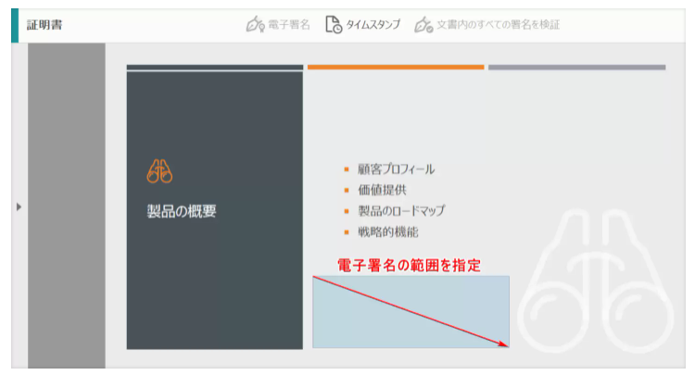Click the タイムスタンプ document clock icon
The image size is (695, 375).
(334, 25)
